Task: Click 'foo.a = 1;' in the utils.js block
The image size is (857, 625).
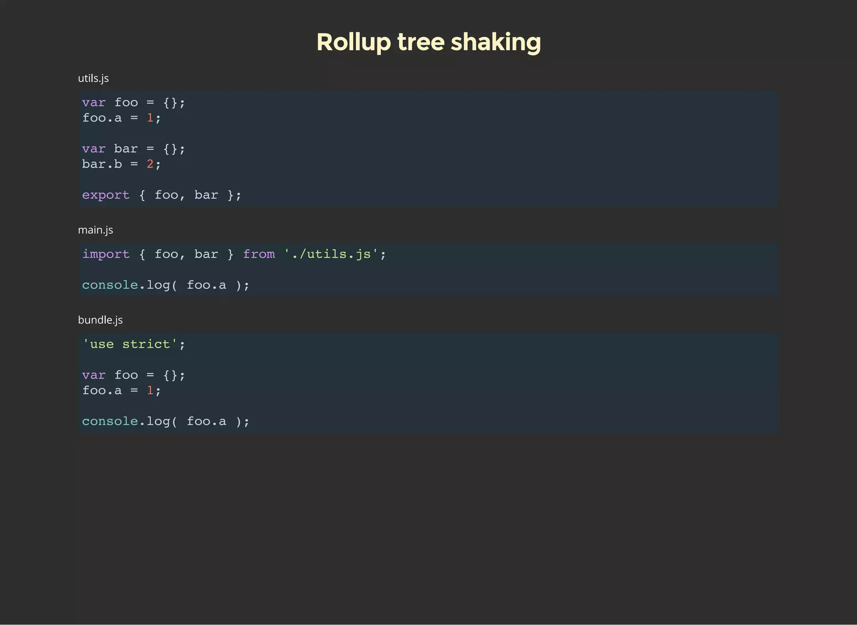Action: [x=121, y=118]
